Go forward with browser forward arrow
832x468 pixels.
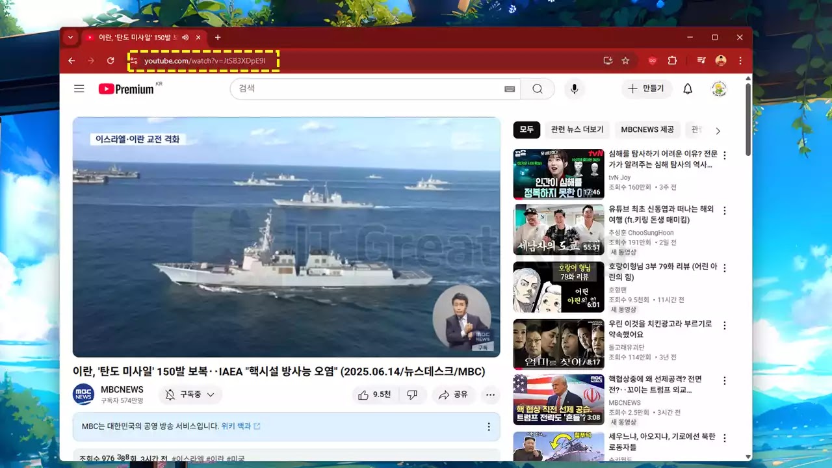coord(91,60)
